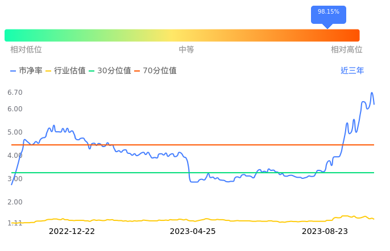The height and width of the screenshot is (251, 390).
Task: Click the valuation gradient bar
Action: pos(182,35)
